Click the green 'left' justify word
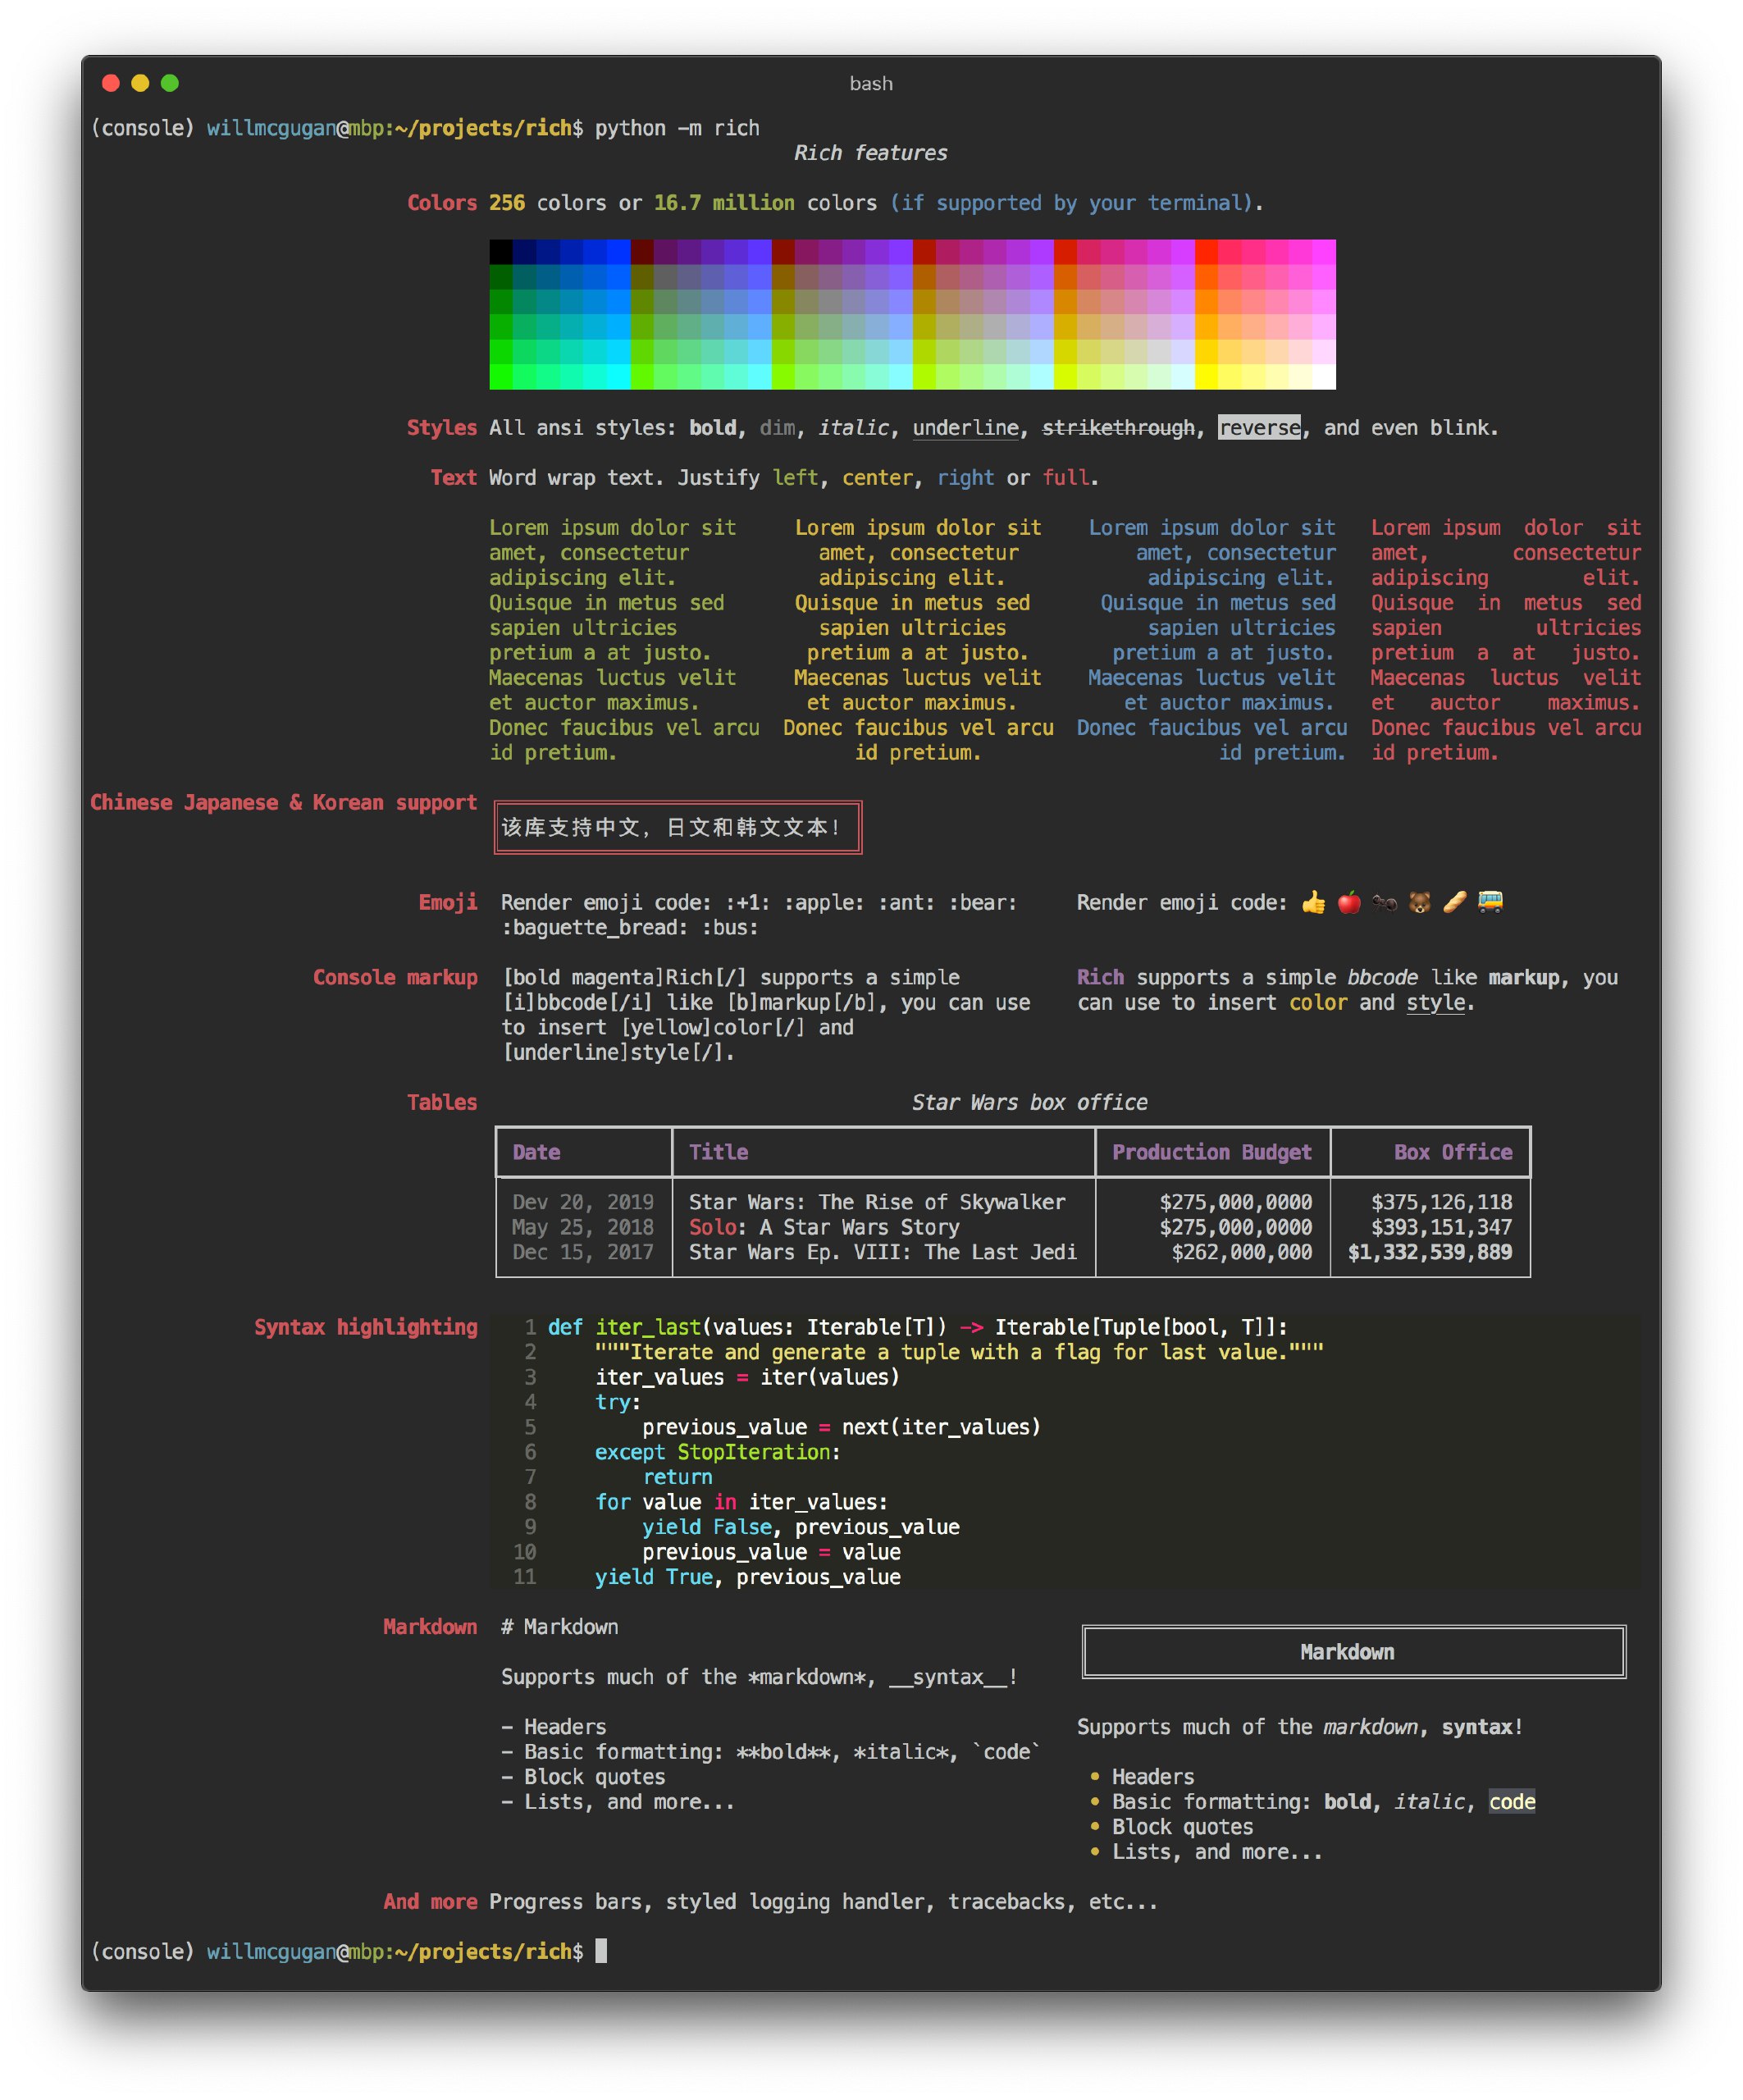Viewport: 1743px width, 2100px height. coord(795,478)
